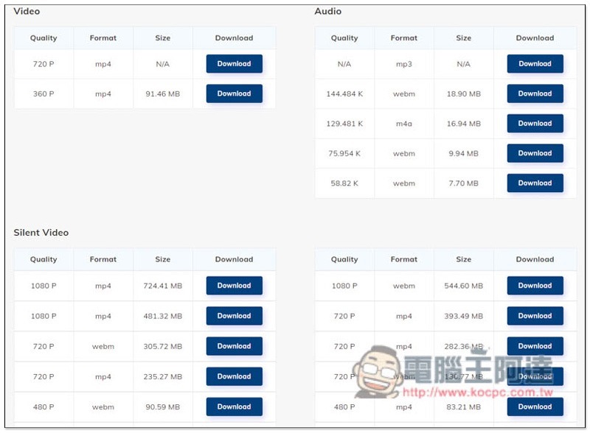This screenshot has width=590, height=433.
Task: Select the "90.59 MB" size cell
Action: pos(162,407)
